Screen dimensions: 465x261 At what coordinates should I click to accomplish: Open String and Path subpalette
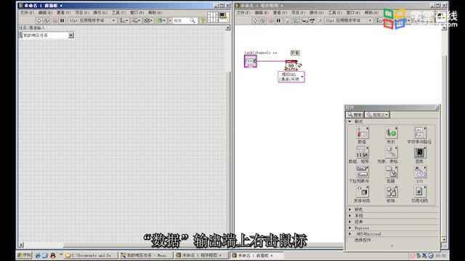419,133
